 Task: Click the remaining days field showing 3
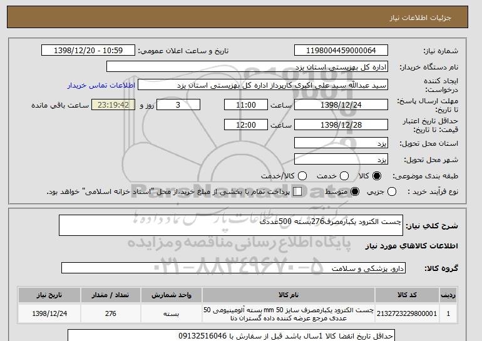pyautogui.click(x=178, y=104)
